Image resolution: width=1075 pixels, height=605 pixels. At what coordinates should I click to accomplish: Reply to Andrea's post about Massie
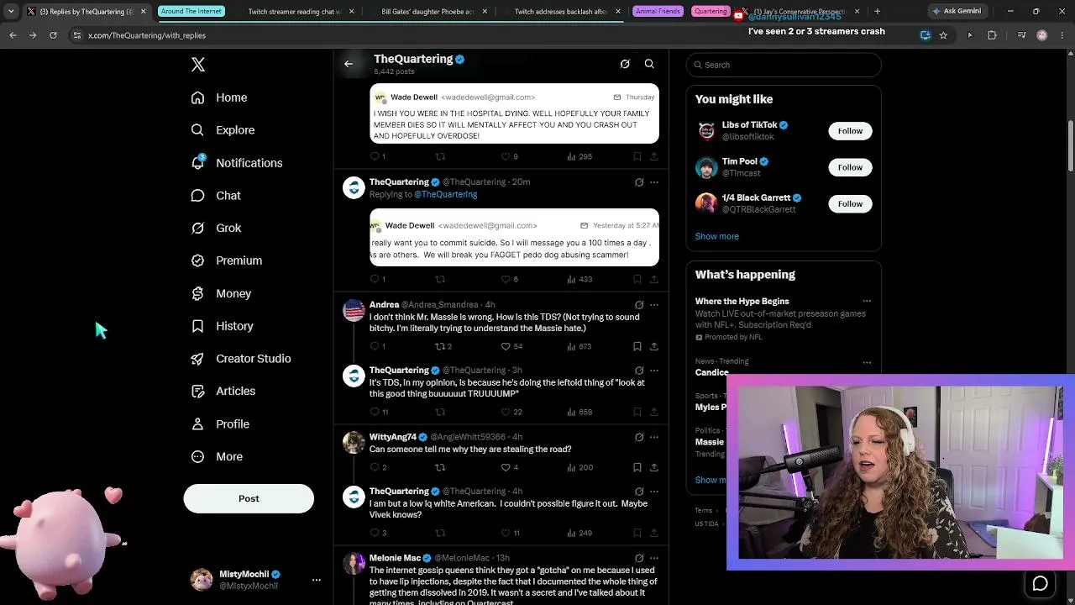click(x=375, y=346)
